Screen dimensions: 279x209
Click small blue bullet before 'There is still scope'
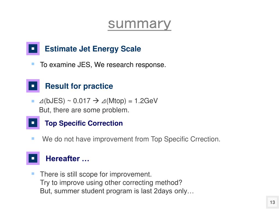pos(33,174)
